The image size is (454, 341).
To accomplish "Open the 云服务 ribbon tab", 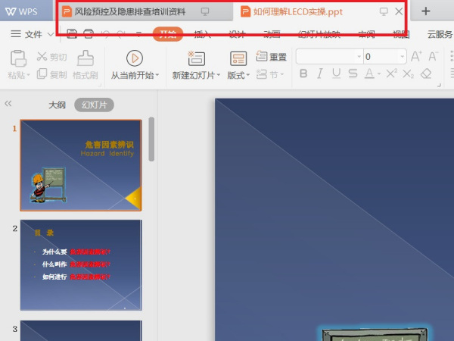I will click(x=440, y=34).
